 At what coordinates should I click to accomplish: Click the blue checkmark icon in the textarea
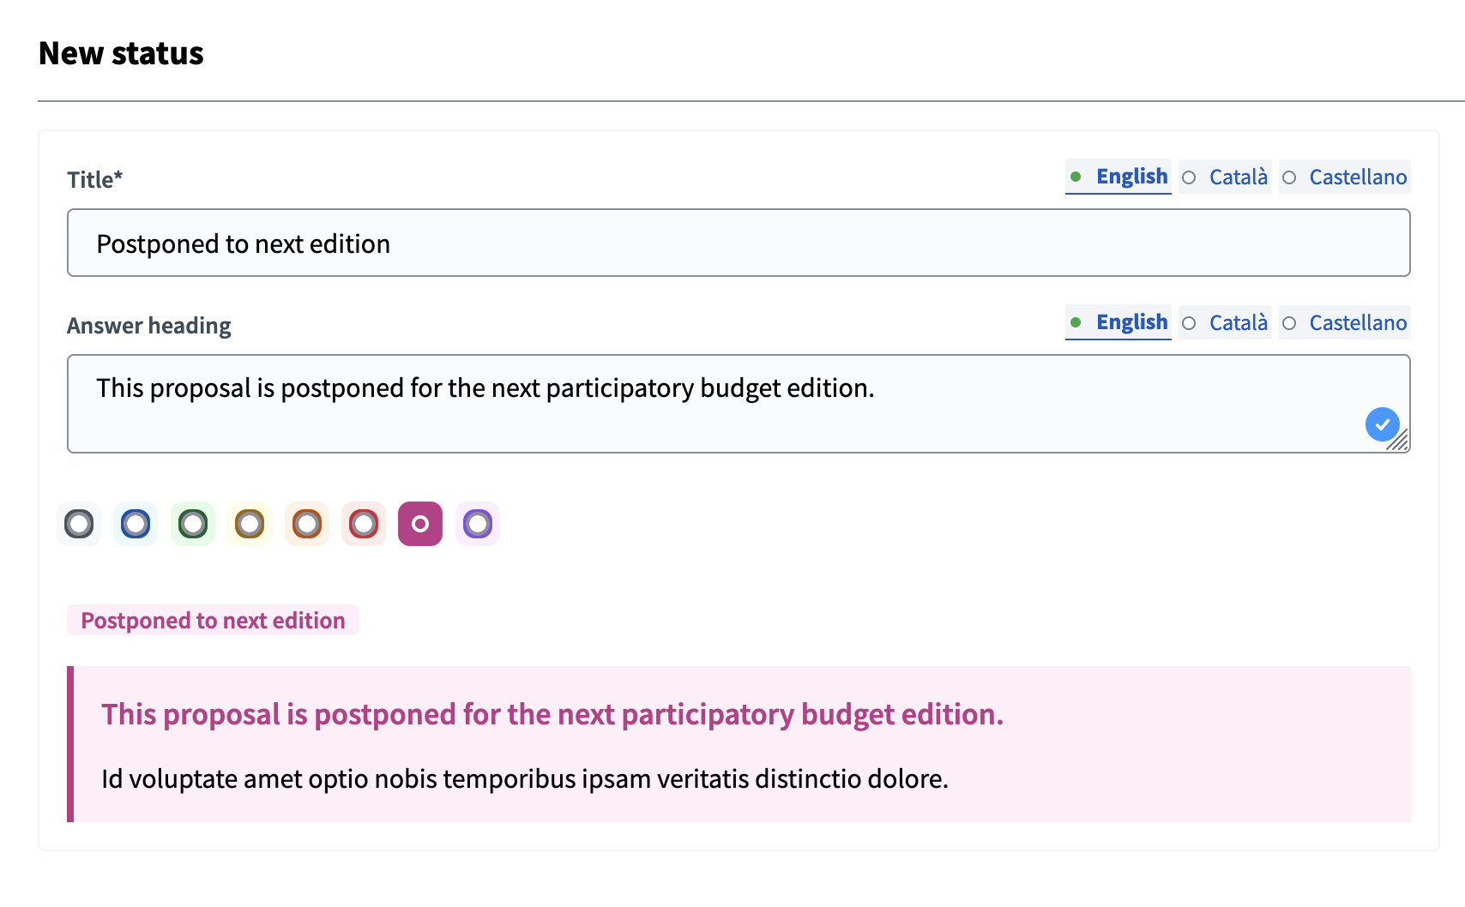click(1384, 423)
